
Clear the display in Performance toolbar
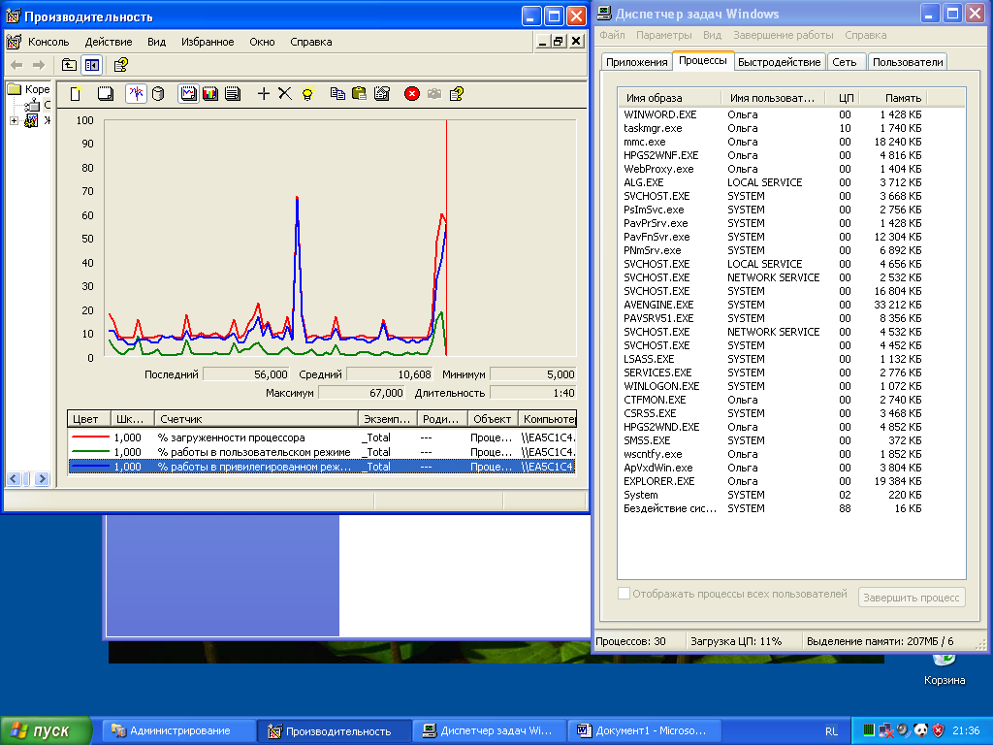pyautogui.click(x=104, y=93)
